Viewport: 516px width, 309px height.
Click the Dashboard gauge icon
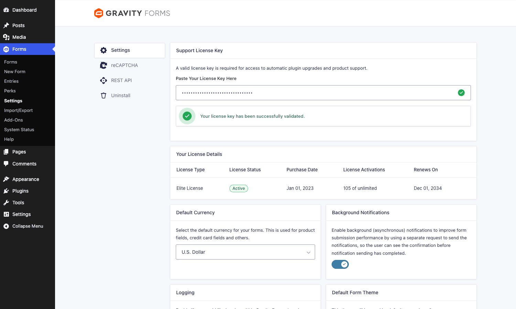tap(6, 10)
